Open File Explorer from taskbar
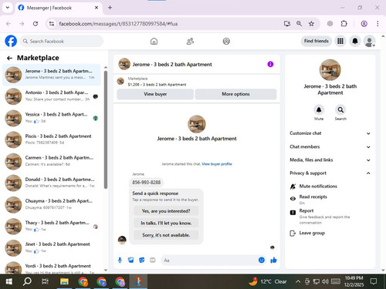This screenshot has width=386, height=289. point(64,281)
